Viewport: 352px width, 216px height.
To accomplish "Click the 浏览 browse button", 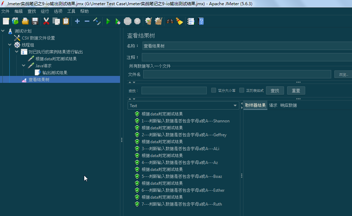I will pyautogui.click(x=343, y=74).
